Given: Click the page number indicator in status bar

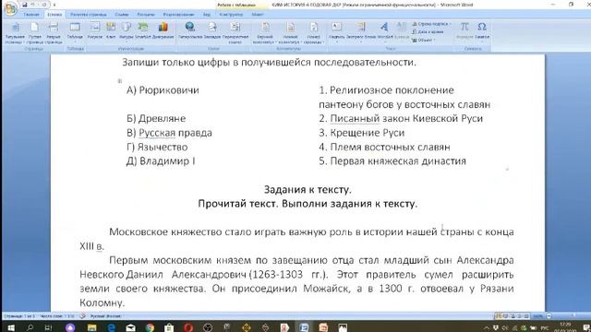Looking at the screenshot, I should 18,316.
